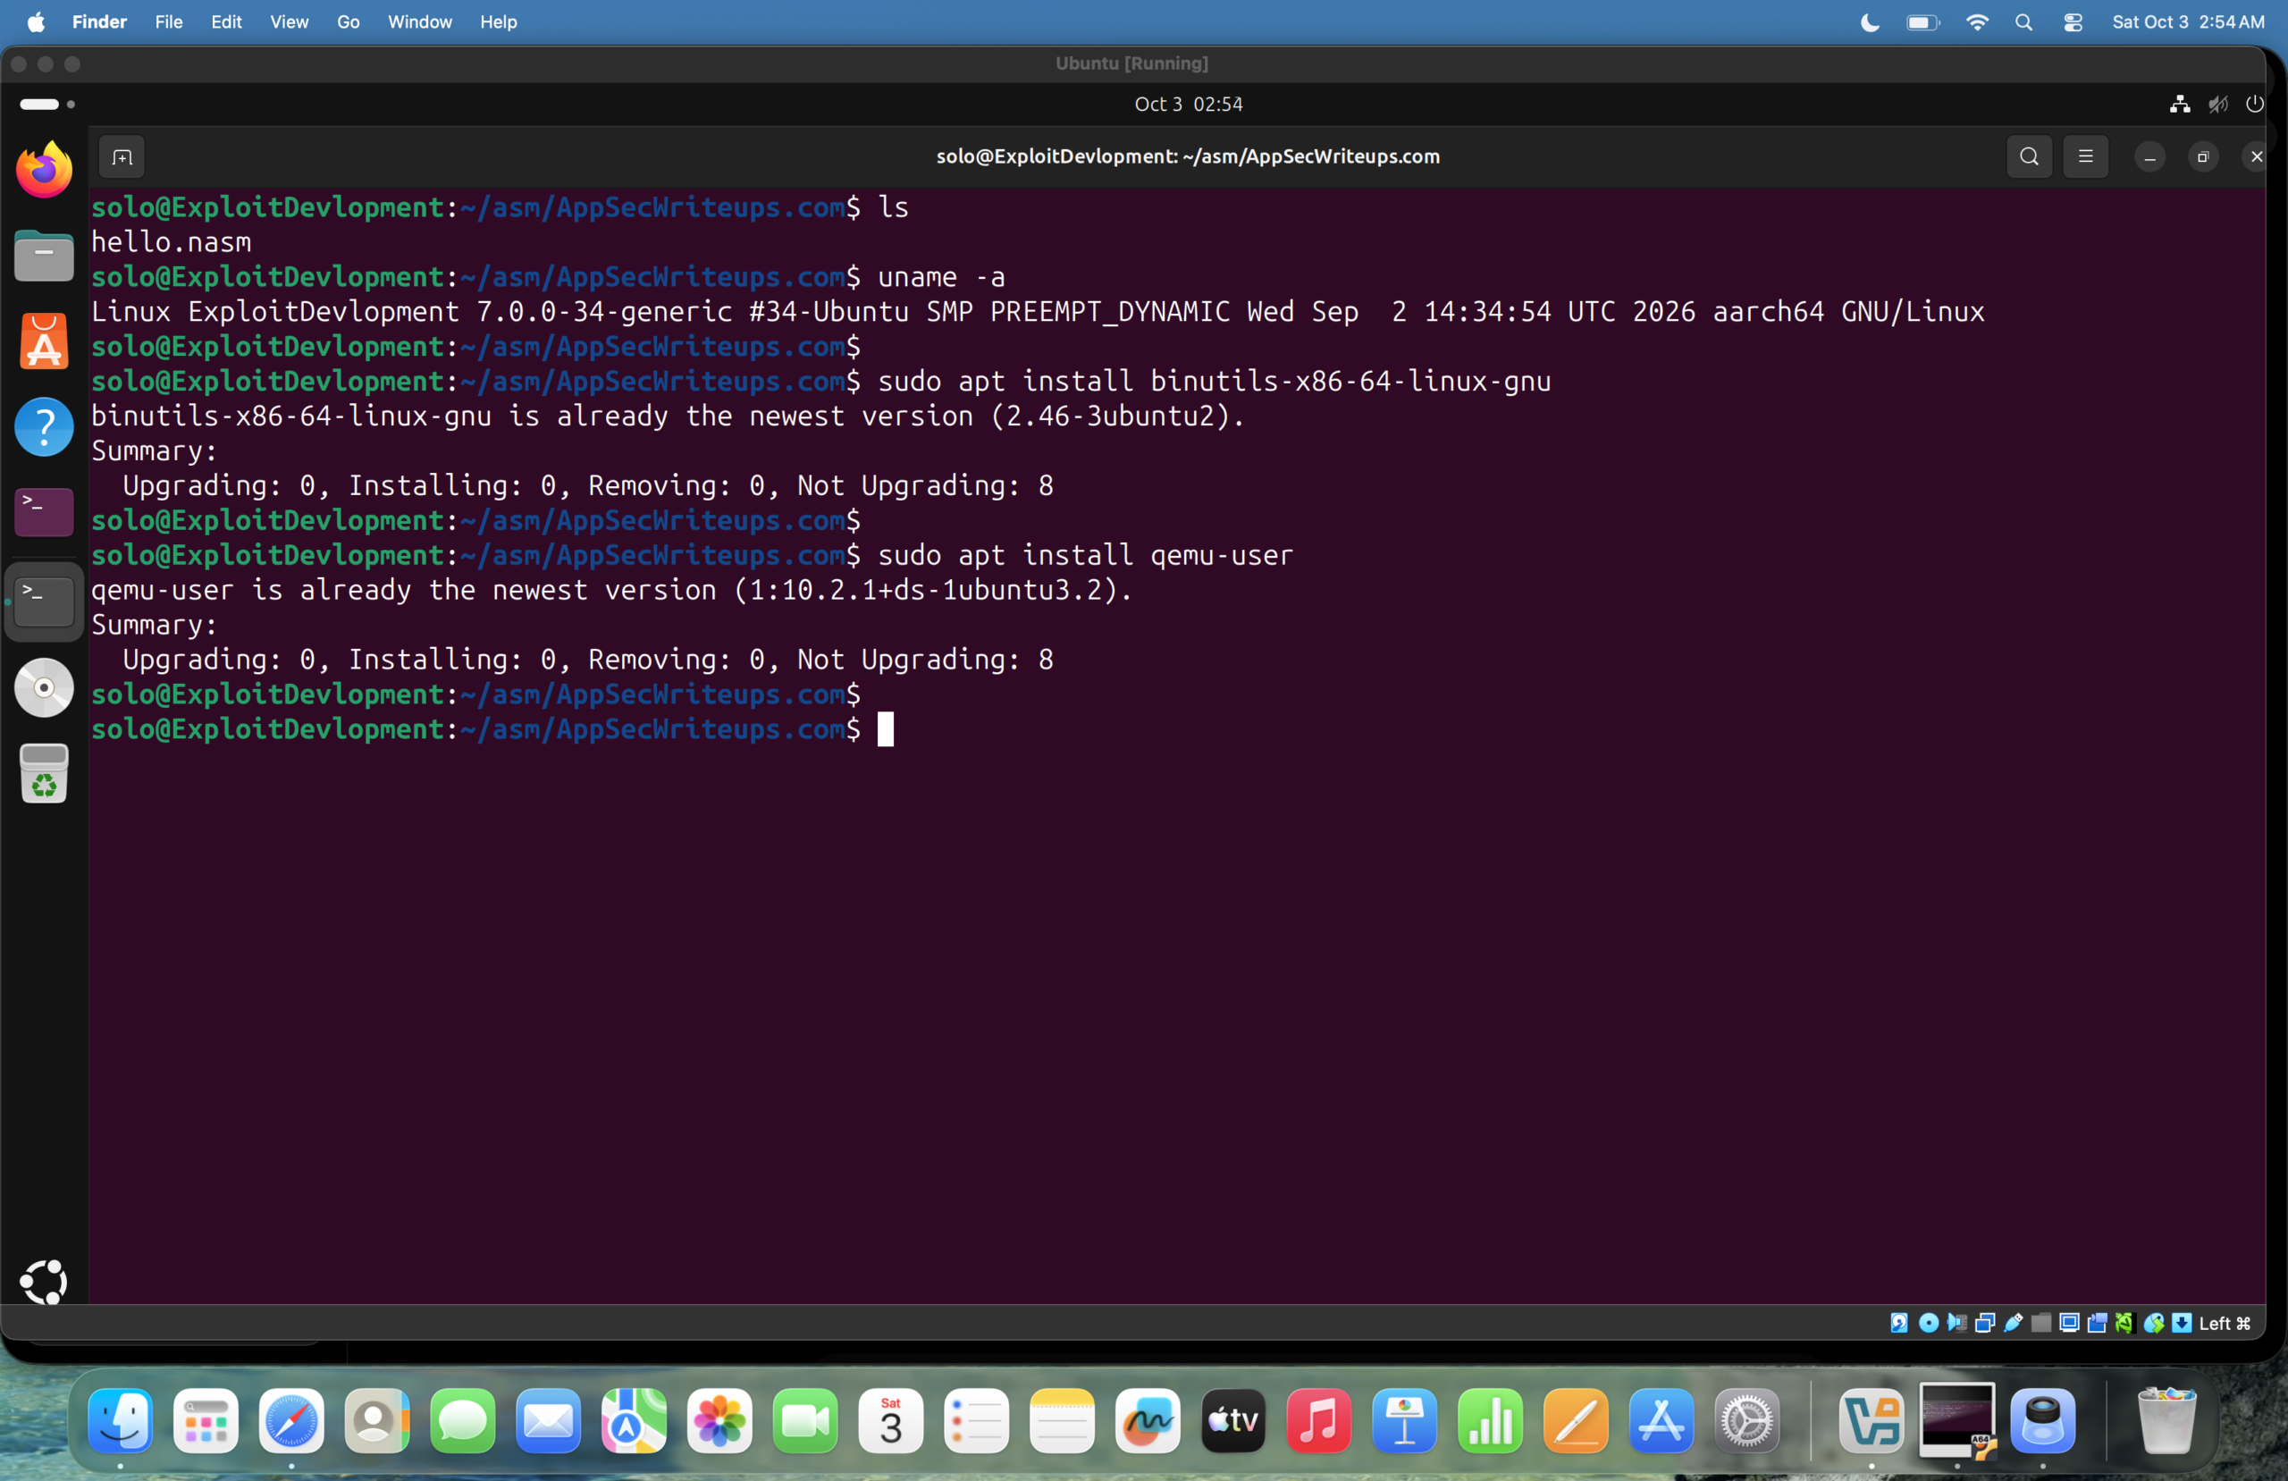Screen dimensions: 2288x1481
Task: Open FaceTime in the Dock
Action: click(x=804, y=1420)
